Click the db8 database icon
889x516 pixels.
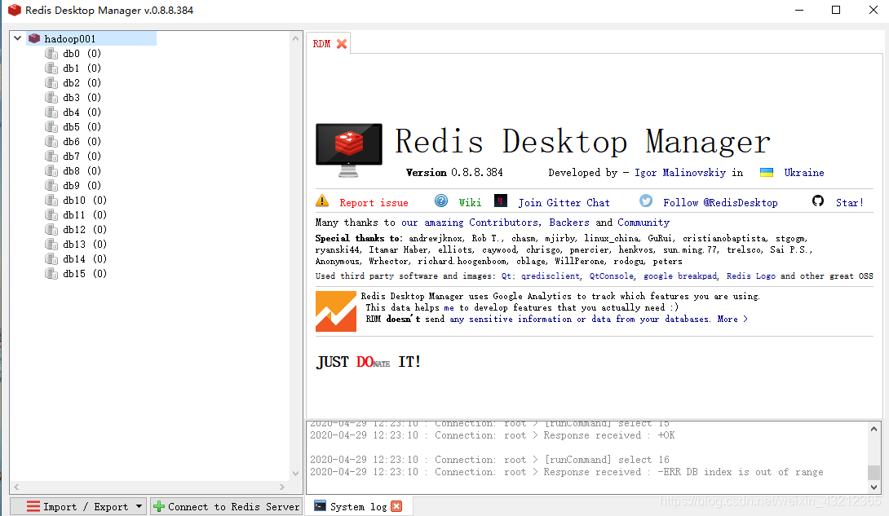51,171
